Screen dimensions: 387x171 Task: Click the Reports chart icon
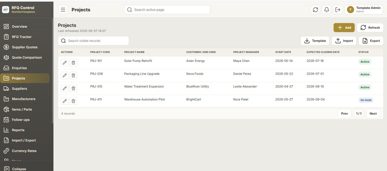pos(6,130)
